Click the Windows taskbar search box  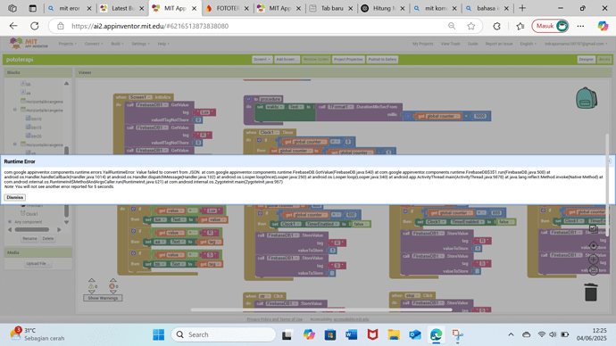point(223,334)
